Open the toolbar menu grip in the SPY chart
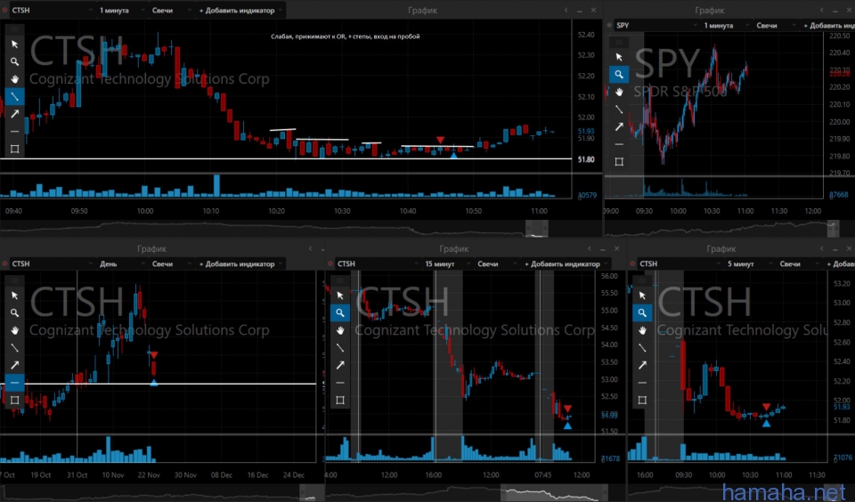 619,42
